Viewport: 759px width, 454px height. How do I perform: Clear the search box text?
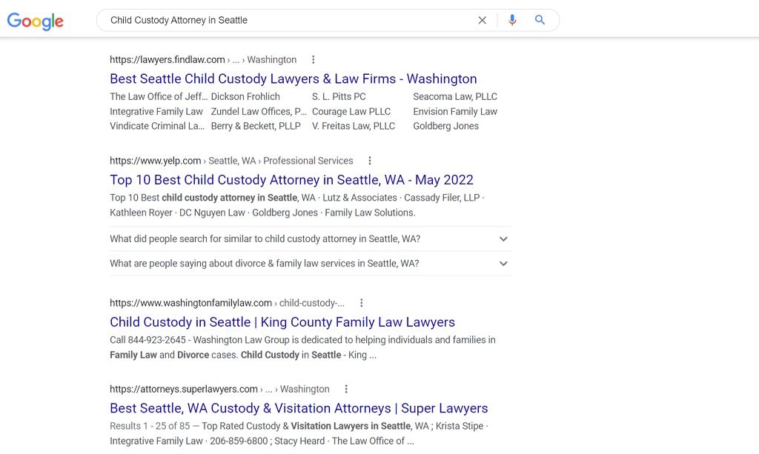tap(482, 20)
